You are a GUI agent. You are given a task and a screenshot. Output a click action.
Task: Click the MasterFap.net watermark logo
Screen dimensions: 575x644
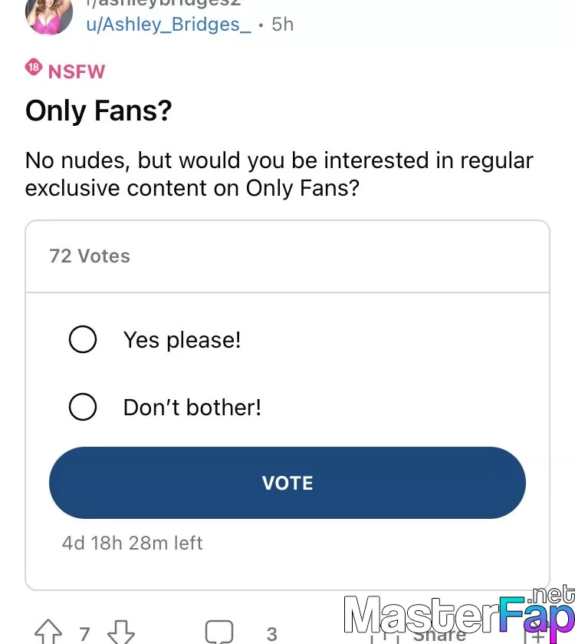click(x=459, y=612)
